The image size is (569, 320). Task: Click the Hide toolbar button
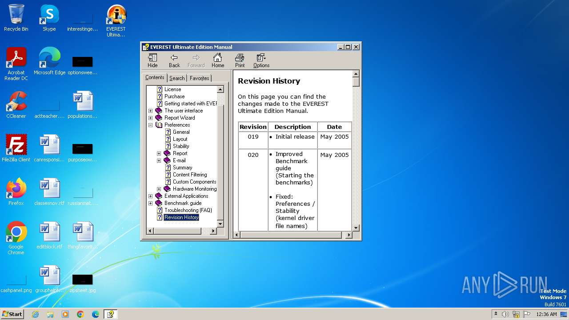(x=152, y=61)
